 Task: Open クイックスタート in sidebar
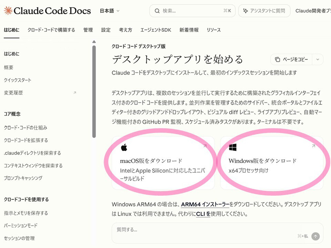pos(18,80)
